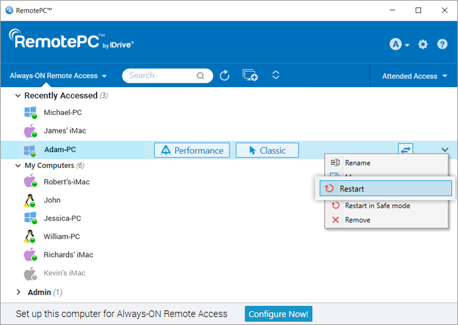The image size is (458, 325).
Task: Refresh the computer list
Action: point(224,75)
